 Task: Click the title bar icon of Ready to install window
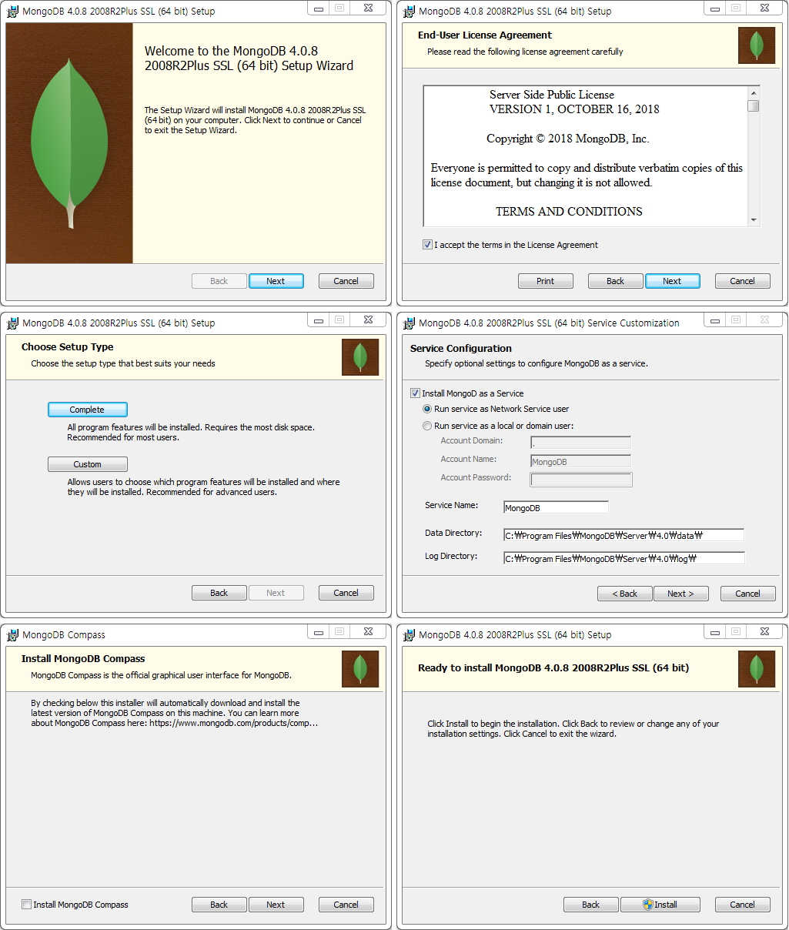click(409, 635)
